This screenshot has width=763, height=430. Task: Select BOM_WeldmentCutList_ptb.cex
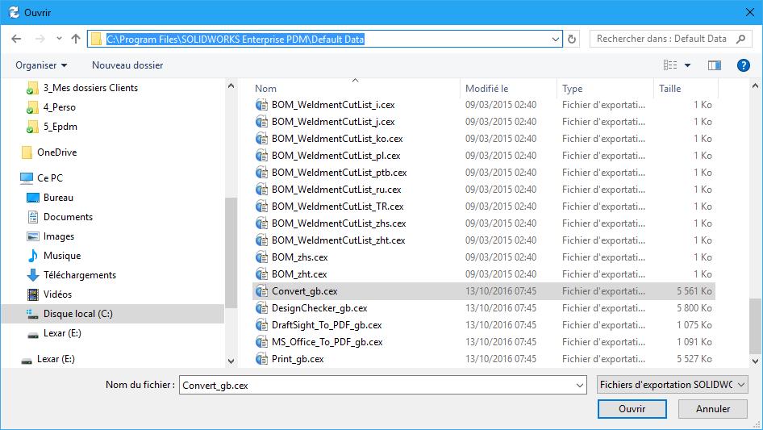pyautogui.click(x=340, y=173)
